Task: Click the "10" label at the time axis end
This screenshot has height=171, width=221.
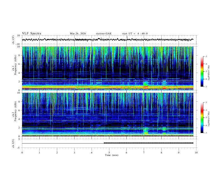Action: pos(196,153)
